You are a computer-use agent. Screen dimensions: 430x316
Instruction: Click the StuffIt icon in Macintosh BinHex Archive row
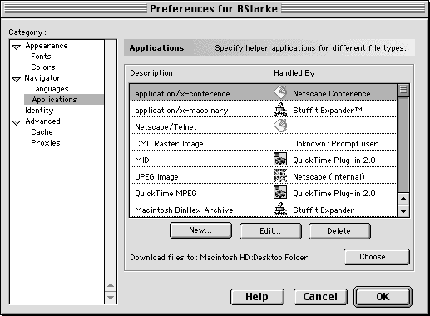click(280, 209)
